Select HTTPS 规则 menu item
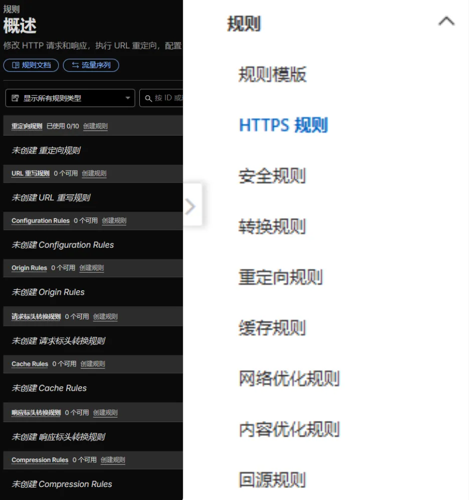 click(283, 125)
